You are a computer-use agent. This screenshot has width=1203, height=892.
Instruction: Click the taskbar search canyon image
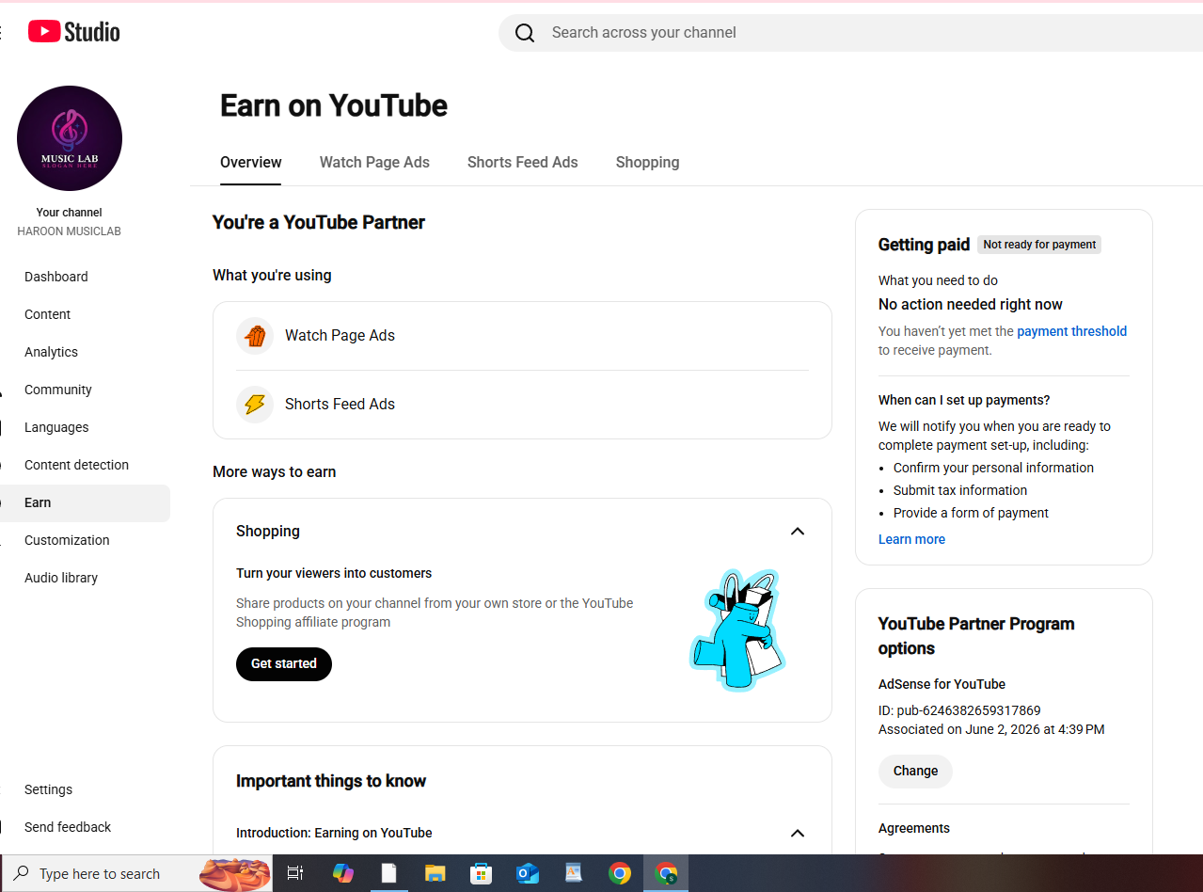[x=235, y=874]
